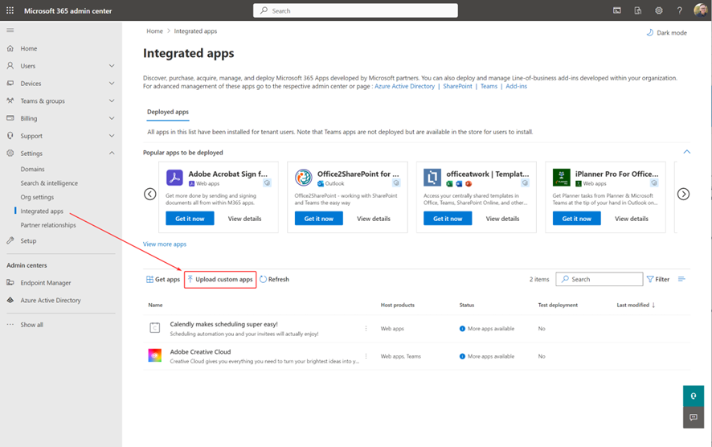Select Integrated apps in sidebar
Image resolution: width=712 pixels, height=447 pixels.
point(42,211)
